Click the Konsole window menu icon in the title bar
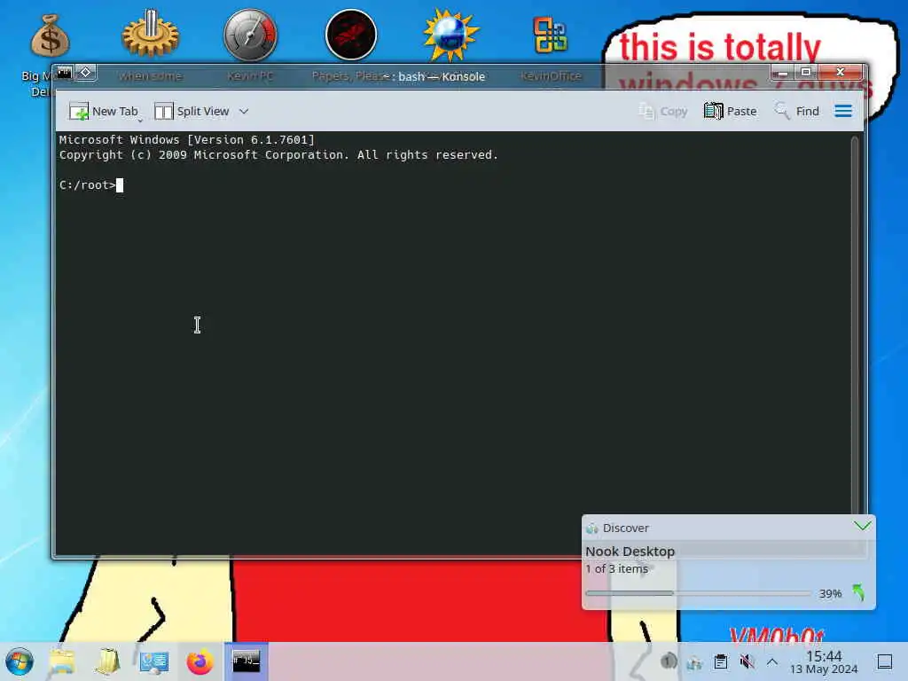908x681 pixels. (64, 73)
